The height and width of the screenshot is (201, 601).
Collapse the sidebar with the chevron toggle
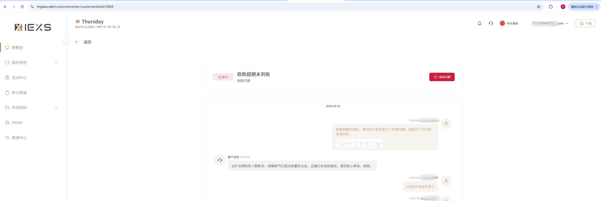coord(66,41)
